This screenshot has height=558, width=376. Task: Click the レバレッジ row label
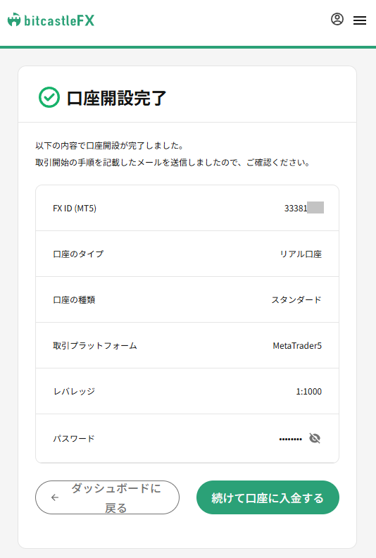coord(75,392)
